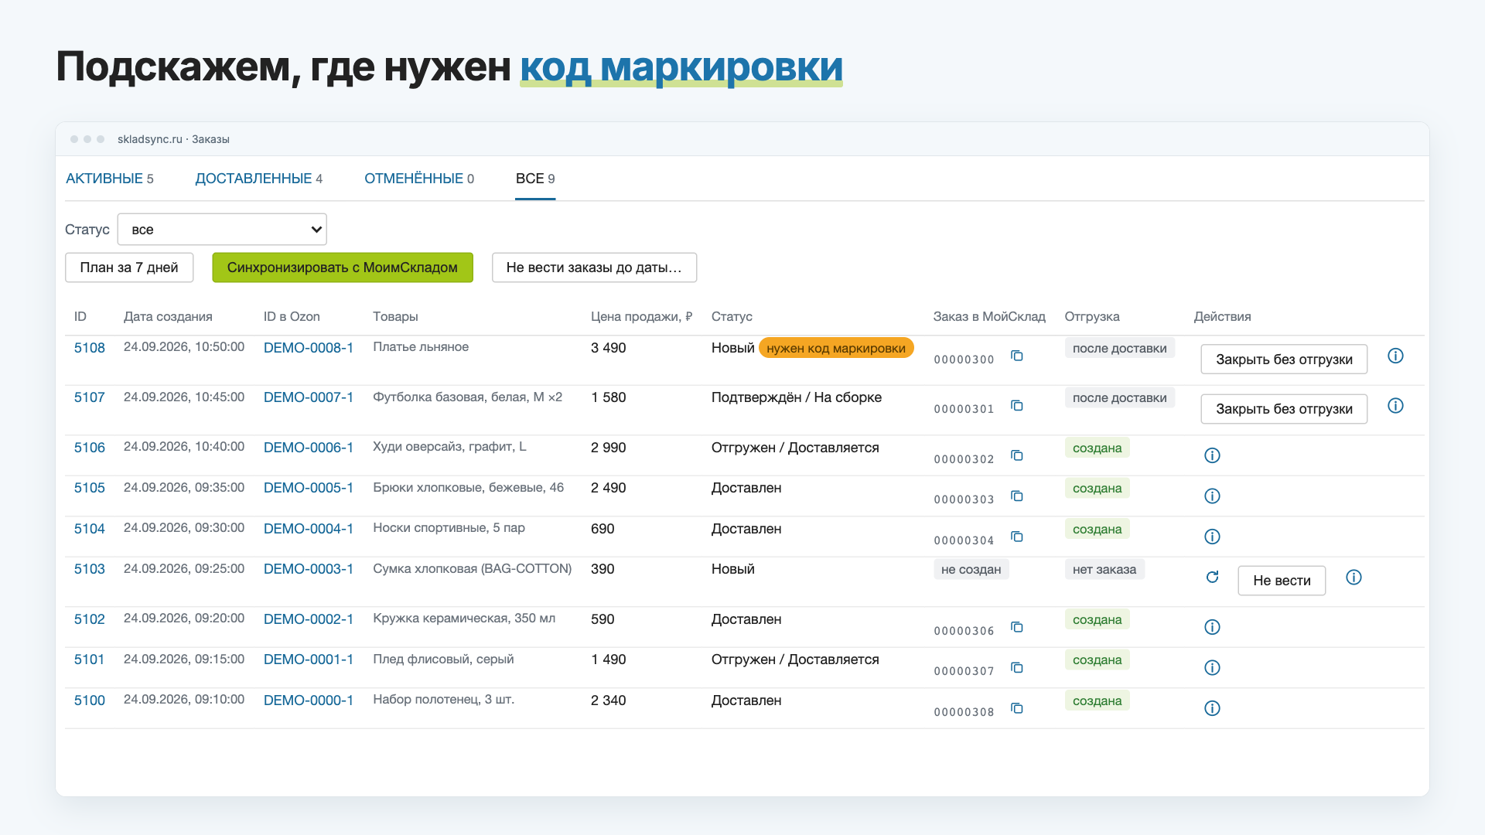This screenshot has height=835, width=1485.
Task: Open order ID 5106 link
Action: tap(90, 448)
